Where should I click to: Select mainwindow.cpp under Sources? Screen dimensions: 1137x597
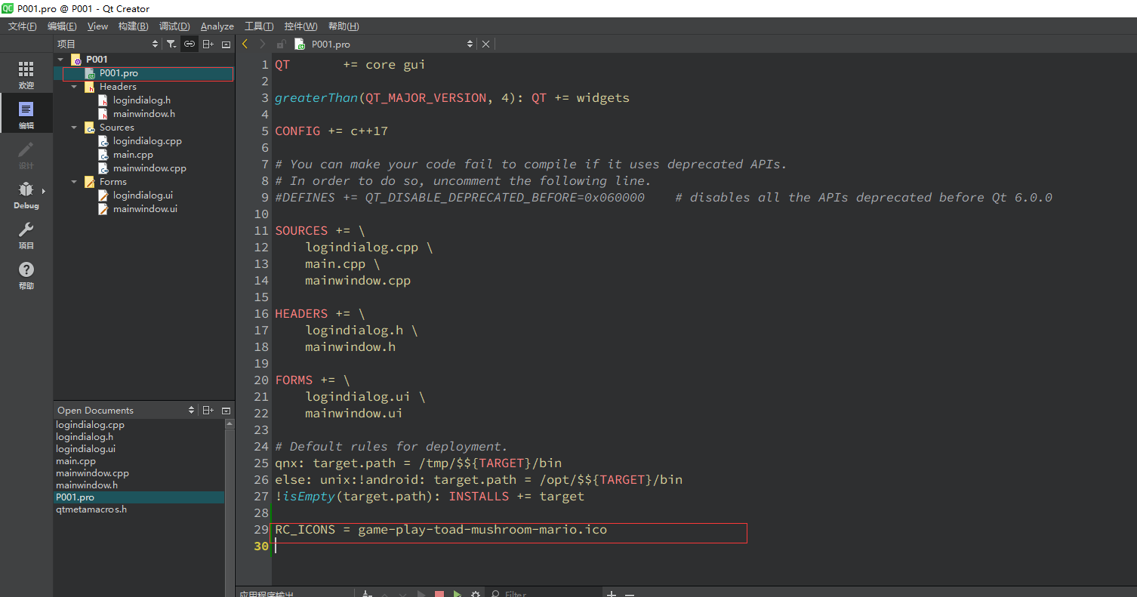(x=149, y=168)
